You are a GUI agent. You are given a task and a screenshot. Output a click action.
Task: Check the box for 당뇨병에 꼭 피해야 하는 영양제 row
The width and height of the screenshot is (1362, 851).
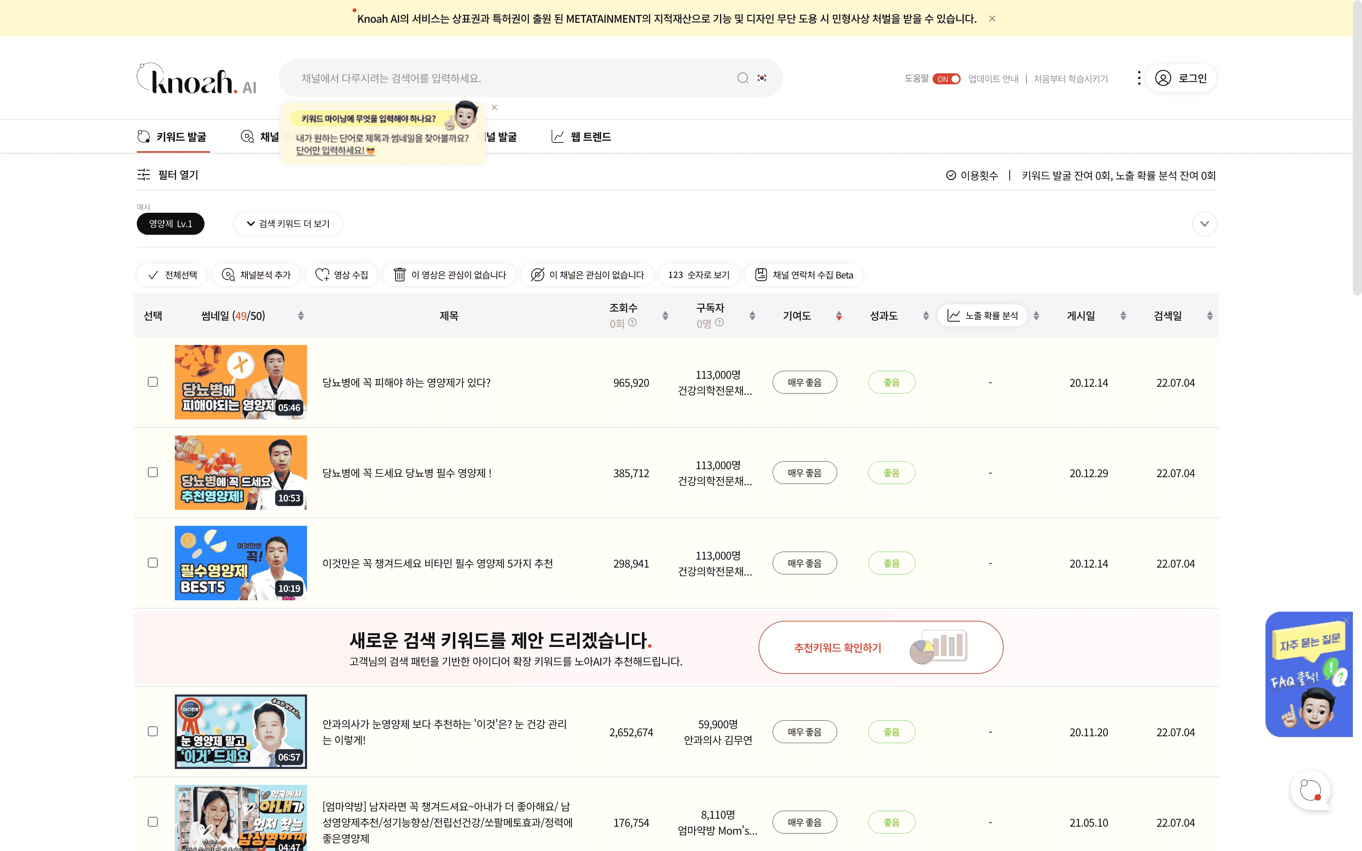click(152, 382)
